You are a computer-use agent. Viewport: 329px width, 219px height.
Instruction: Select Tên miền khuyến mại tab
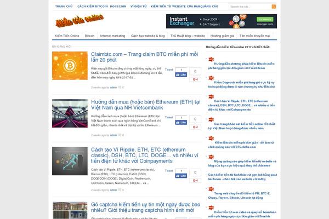255,36
